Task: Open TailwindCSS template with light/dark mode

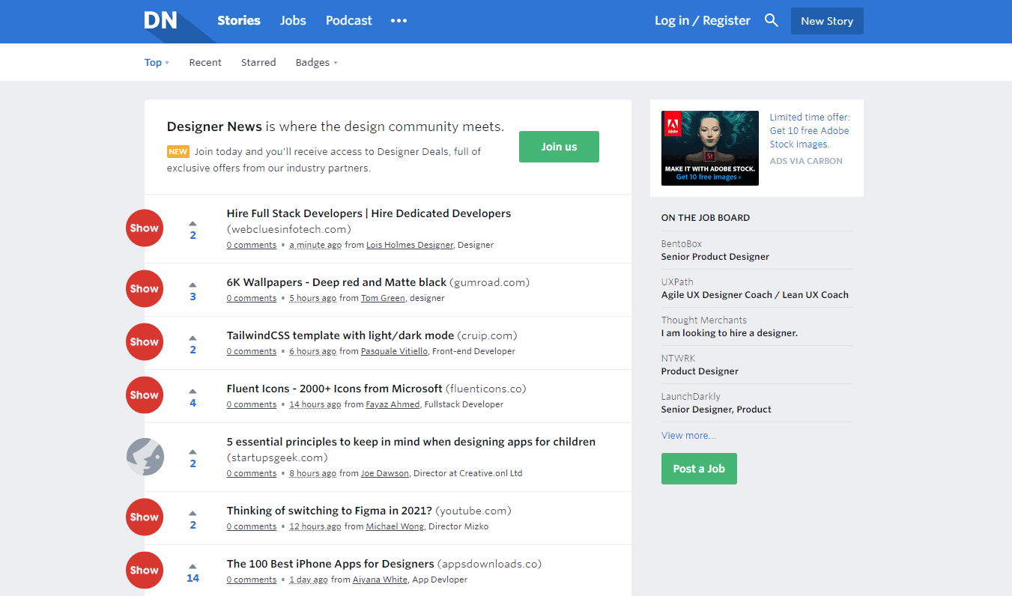Action: [x=340, y=335]
